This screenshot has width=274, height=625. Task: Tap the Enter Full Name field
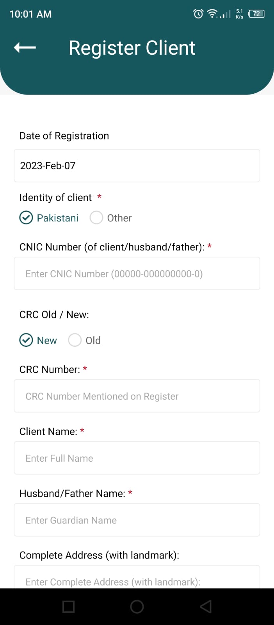pos(137,458)
